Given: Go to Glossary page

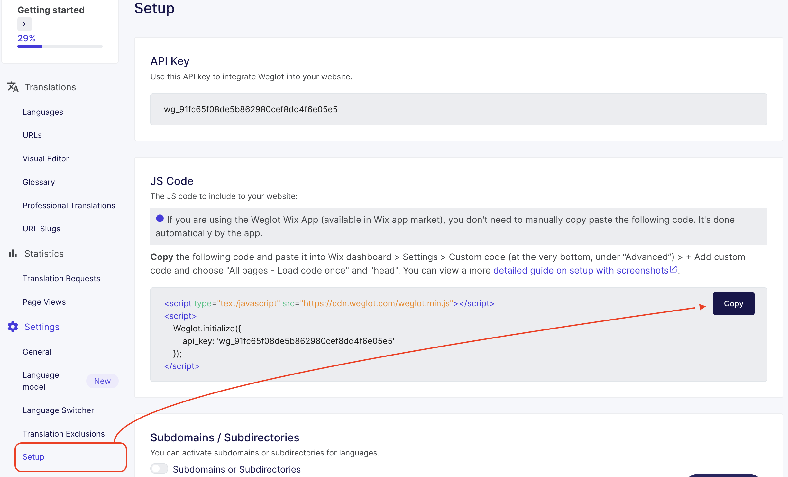Looking at the screenshot, I should pos(39,182).
